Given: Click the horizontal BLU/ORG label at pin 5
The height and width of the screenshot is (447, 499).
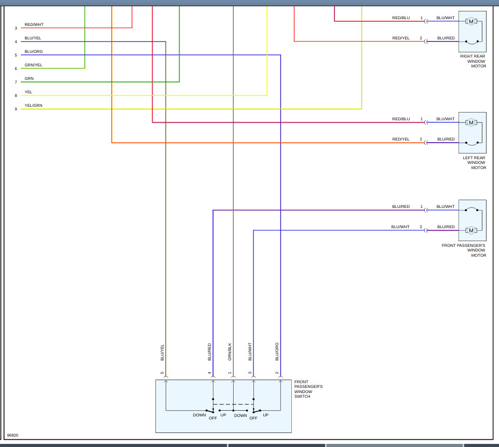Looking at the screenshot, I should coord(33,51).
